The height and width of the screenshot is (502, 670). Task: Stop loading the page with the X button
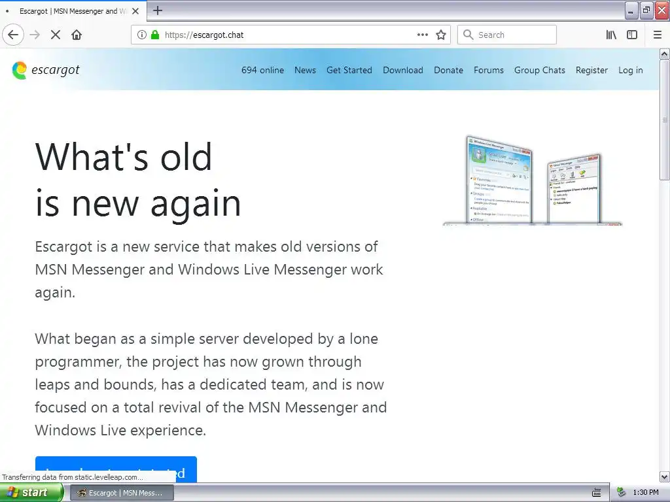[56, 35]
